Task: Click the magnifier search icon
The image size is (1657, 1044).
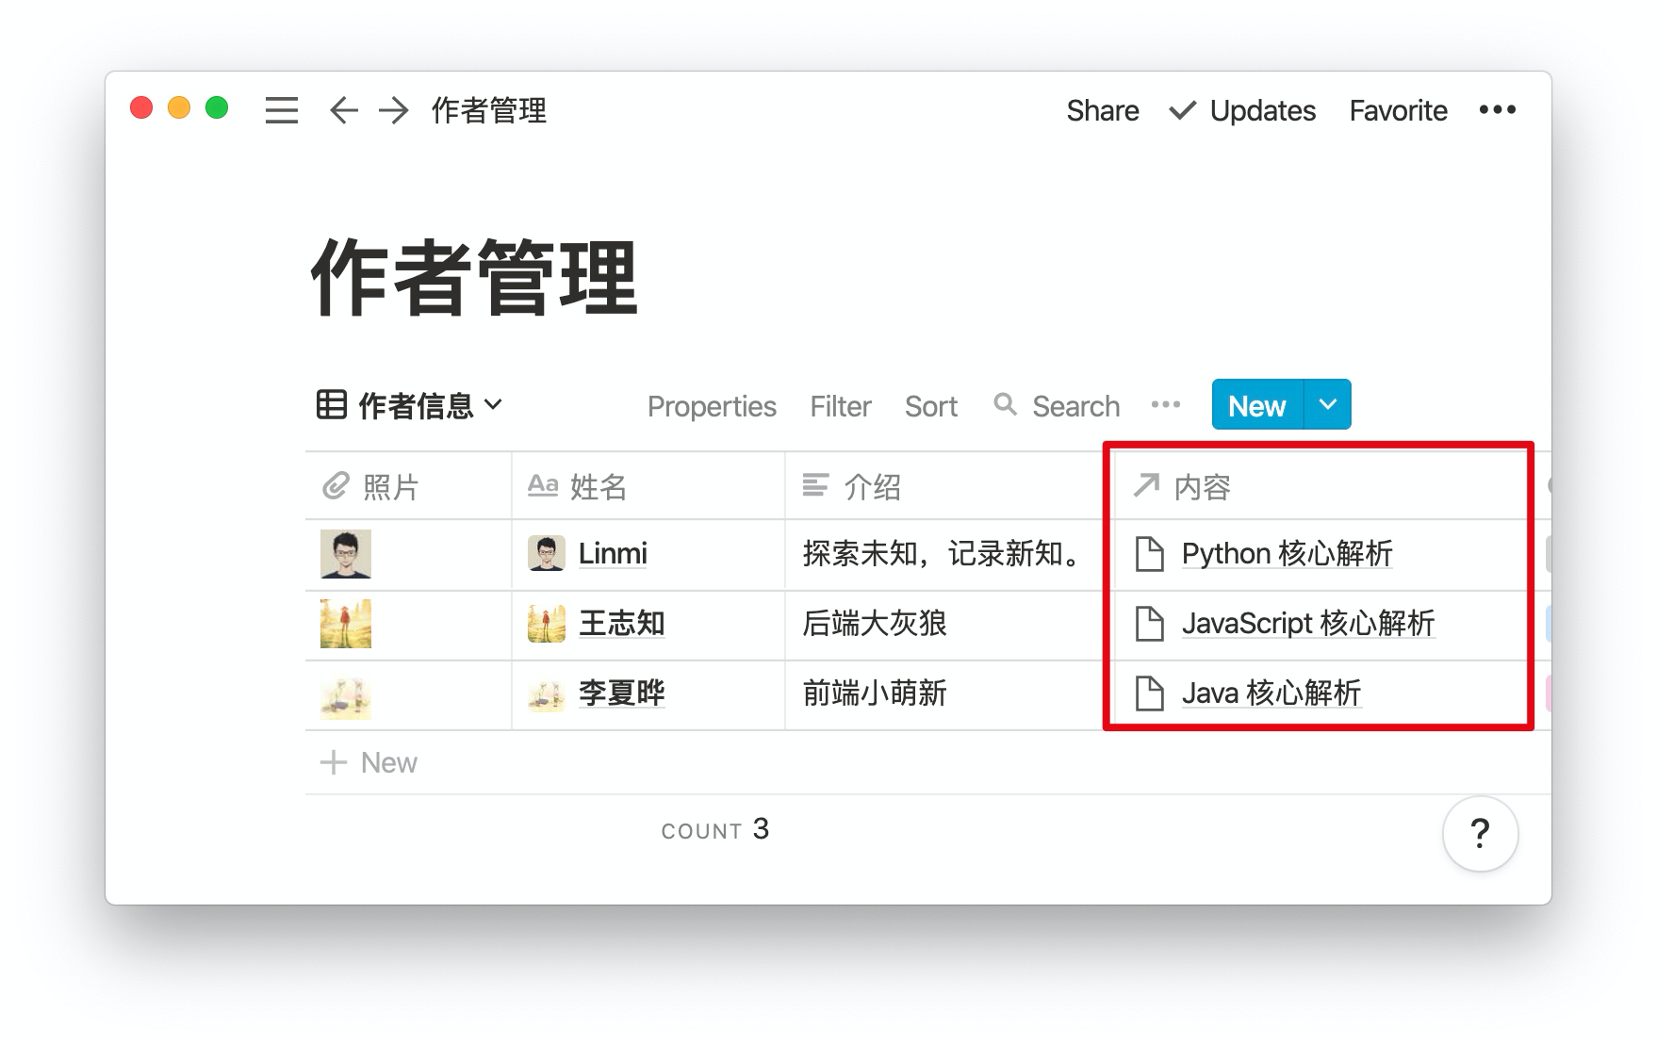Action: tap(1006, 404)
